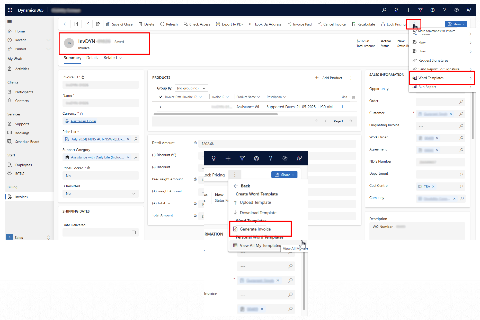Expand the product row chevron

pyautogui.click(x=161, y=107)
